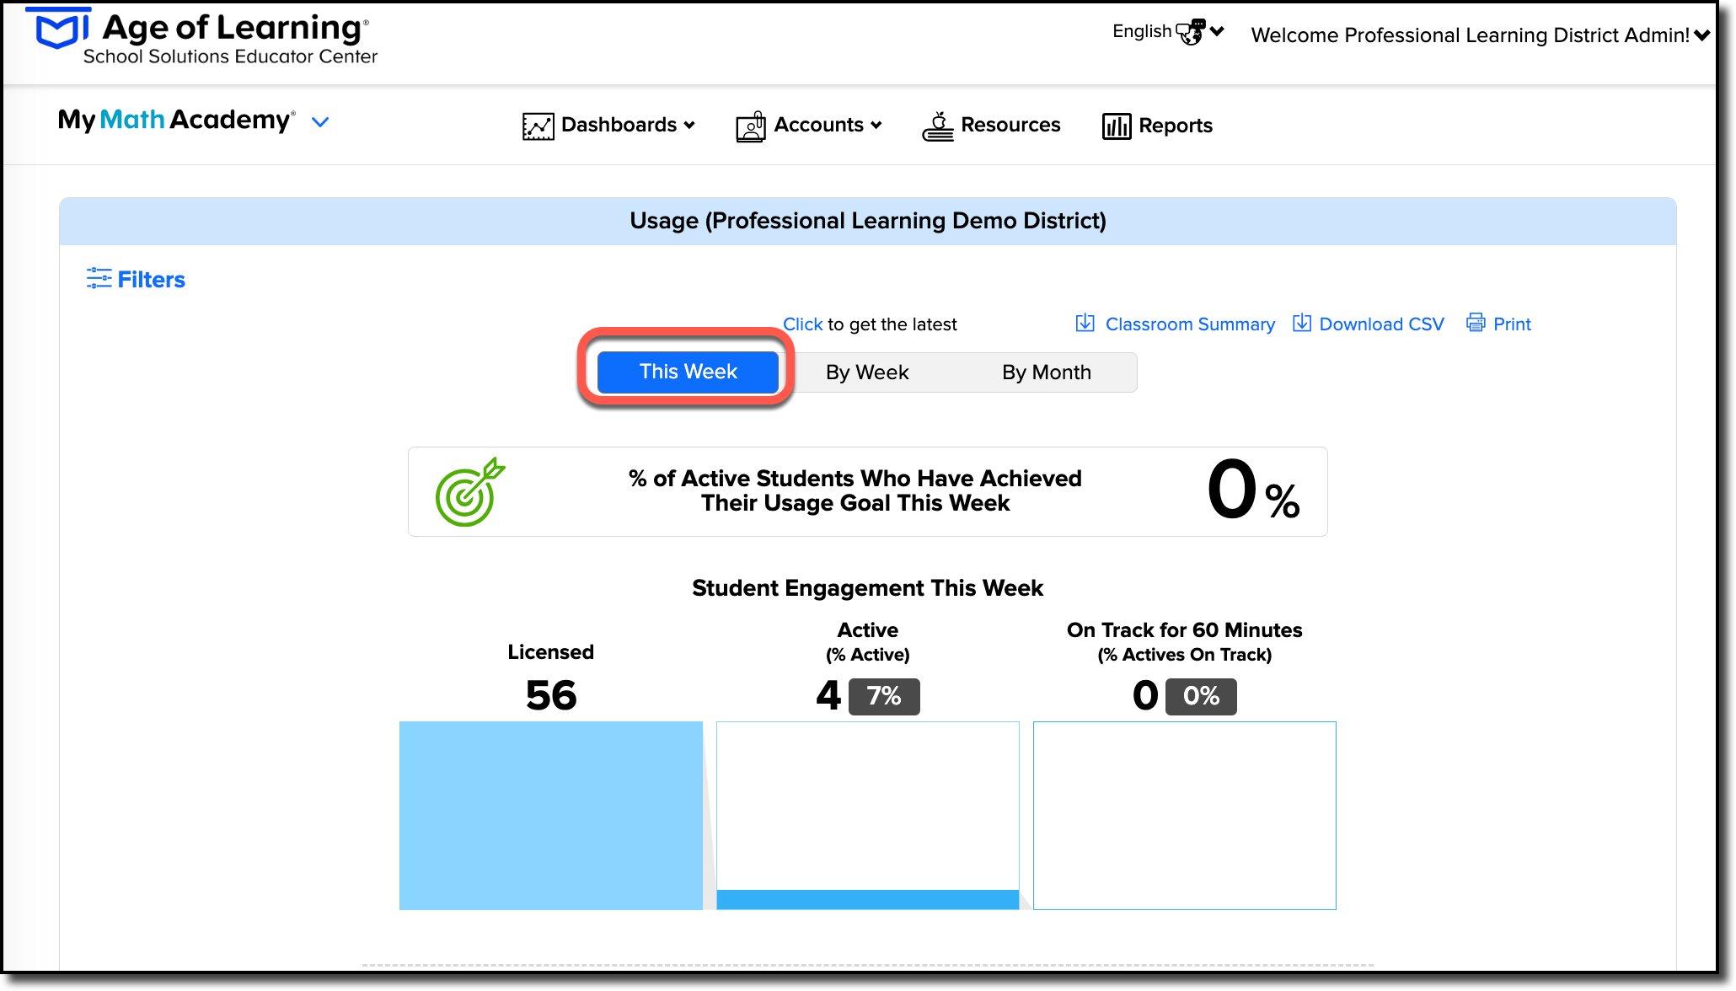Click the Licensed count 56
The height and width of the screenshot is (991, 1736).
click(551, 696)
